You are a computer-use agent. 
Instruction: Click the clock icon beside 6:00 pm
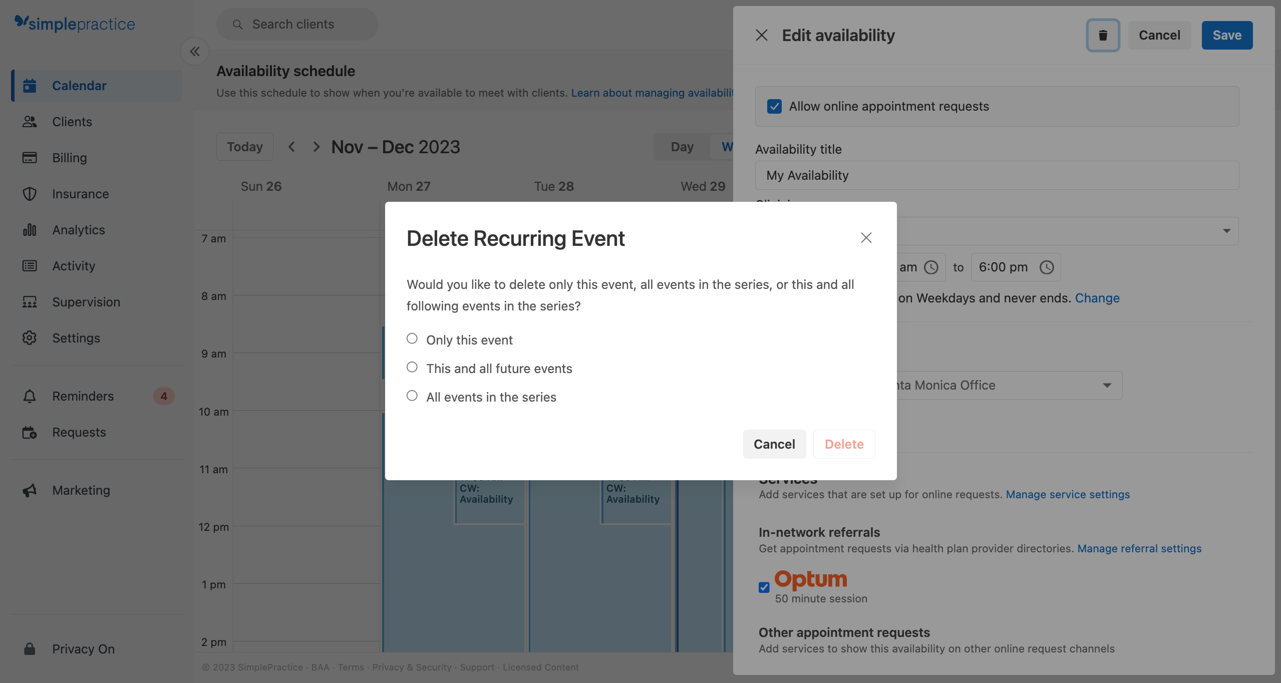click(x=1047, y=267)
